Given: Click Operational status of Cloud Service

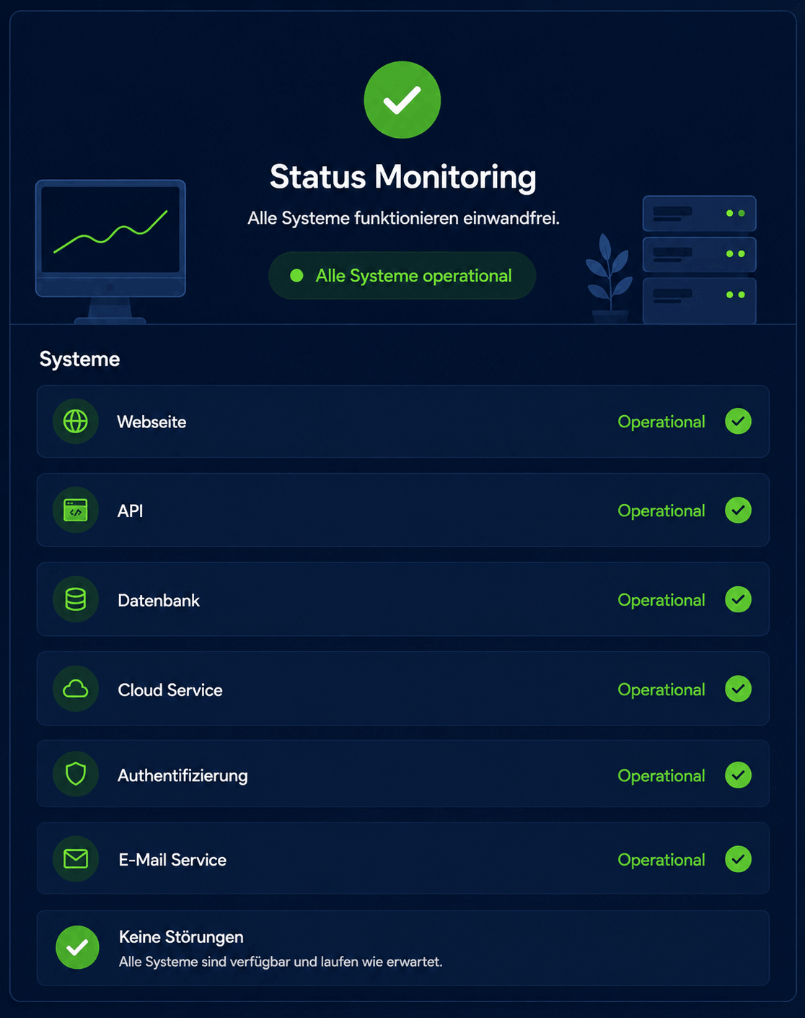Looking at the screenshot, I should [x=661, y=689].
